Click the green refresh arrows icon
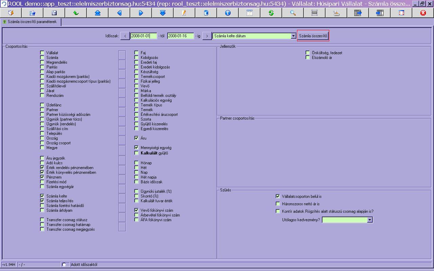The image size is (434, 271). tap(271, 13)
